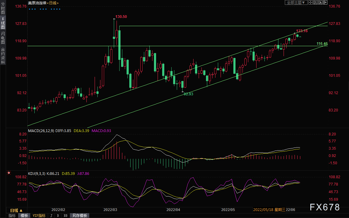Switch to the 分时图 sidebar tab

click(3, 8)
